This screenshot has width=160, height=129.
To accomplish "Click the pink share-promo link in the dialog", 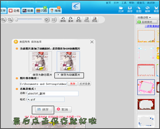I will coord(53,117).
